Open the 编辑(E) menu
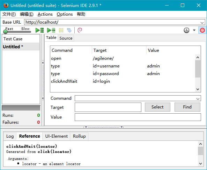207x170 pixels. [27, 14]
